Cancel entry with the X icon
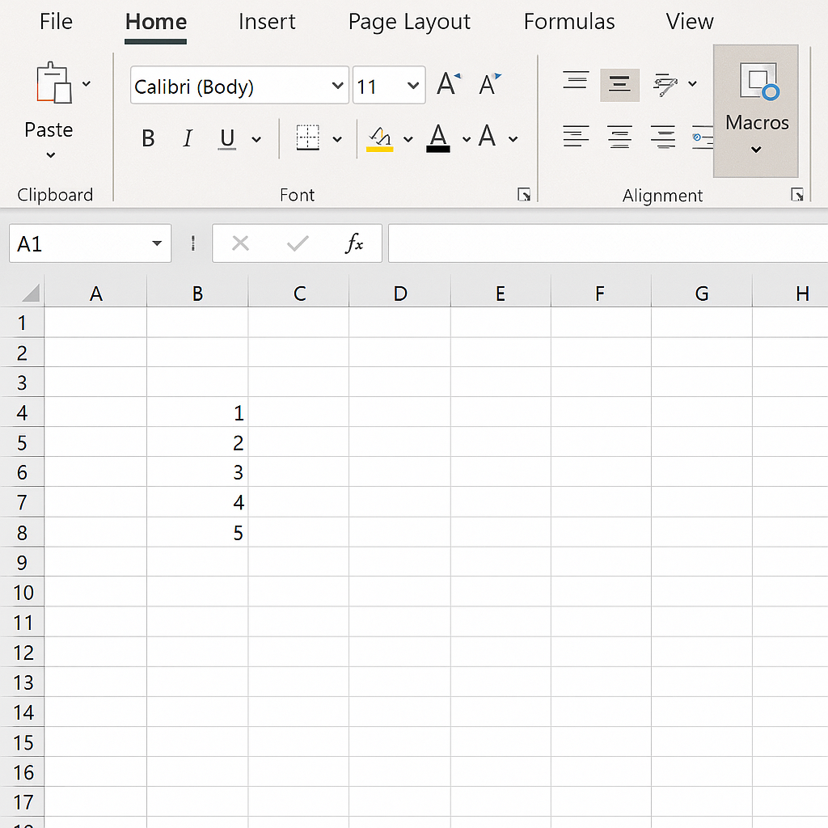Screen dimensions: 828x828 (240, 243)
